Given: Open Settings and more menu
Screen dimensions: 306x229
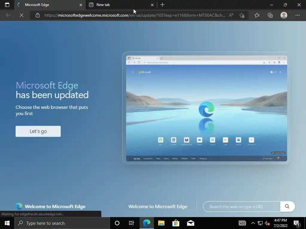Looking at the screenshot, I should click(x=297, y=15).
